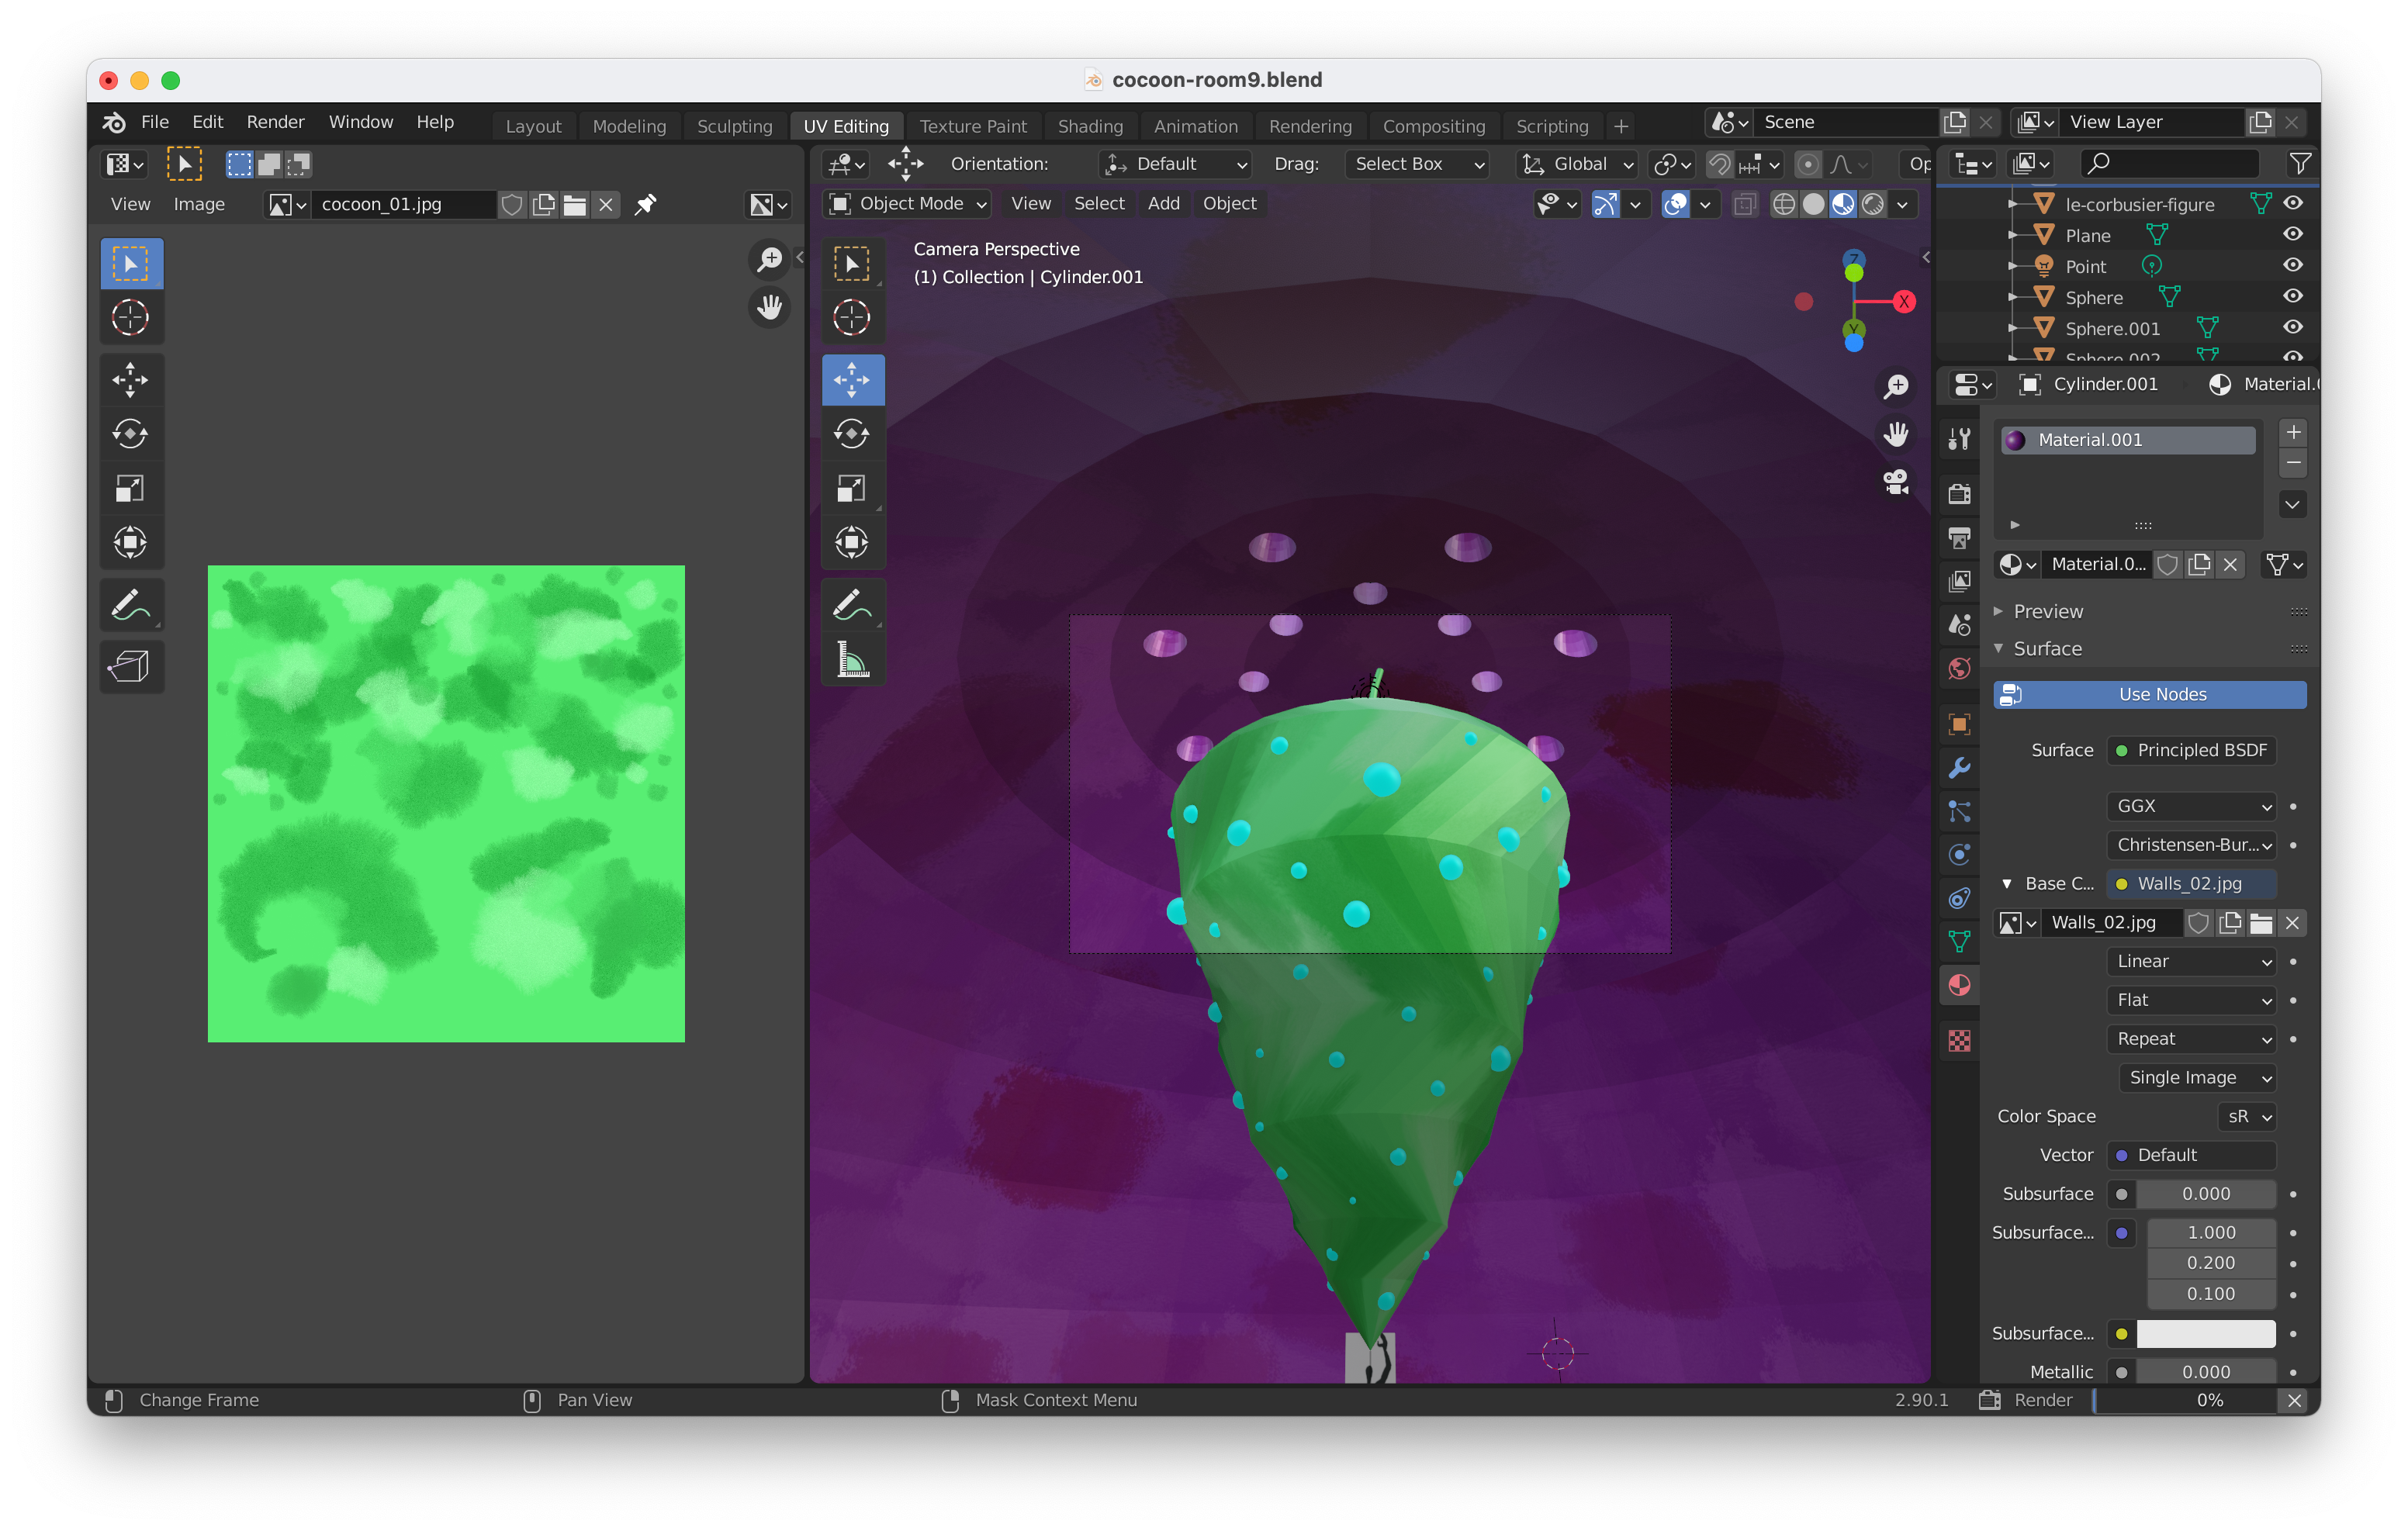
Task: Open the Modifier properties wrench tab
Action: point(1959,768)
